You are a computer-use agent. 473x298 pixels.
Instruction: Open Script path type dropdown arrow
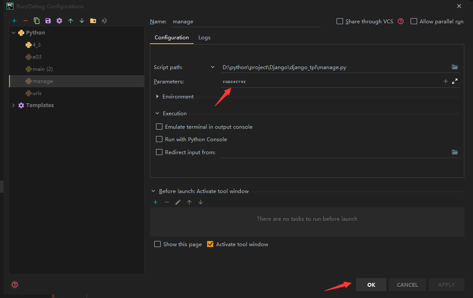(x=213, y=67)
